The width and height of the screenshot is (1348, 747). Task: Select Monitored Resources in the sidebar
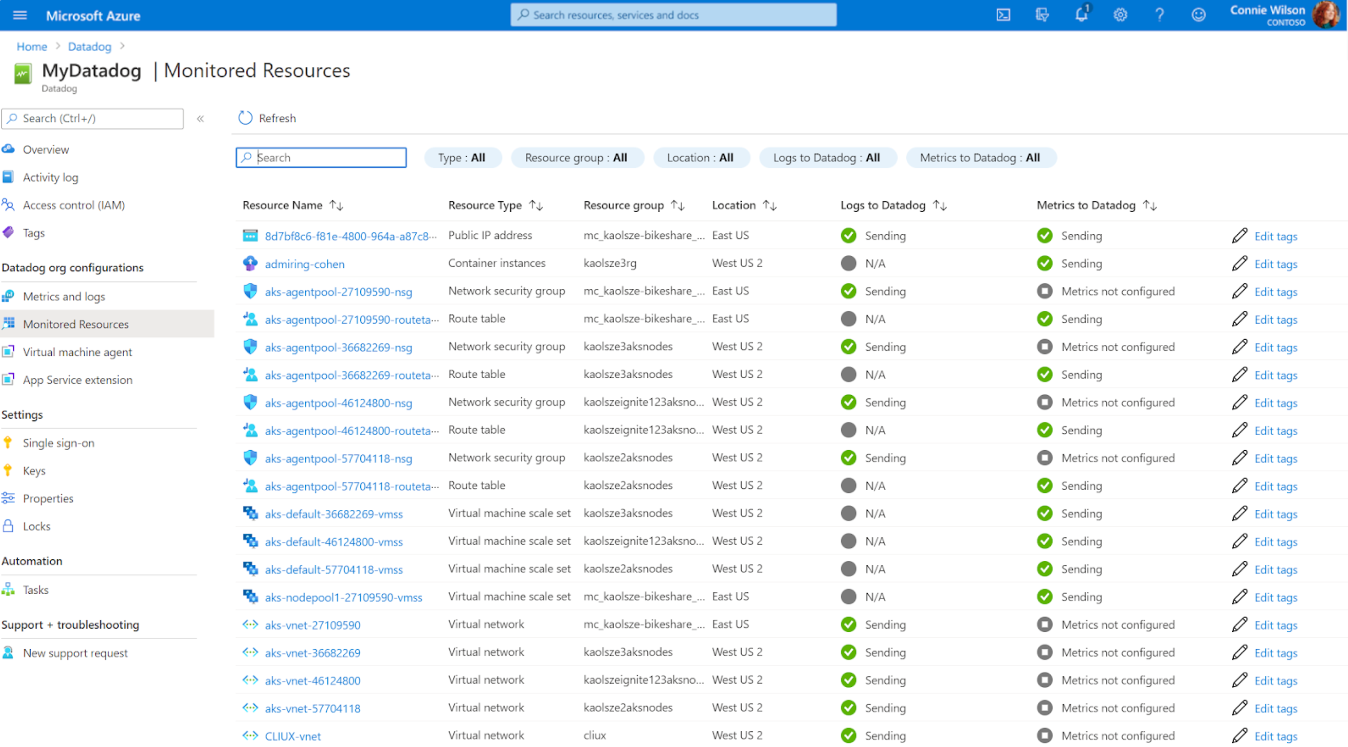[76, 324]
